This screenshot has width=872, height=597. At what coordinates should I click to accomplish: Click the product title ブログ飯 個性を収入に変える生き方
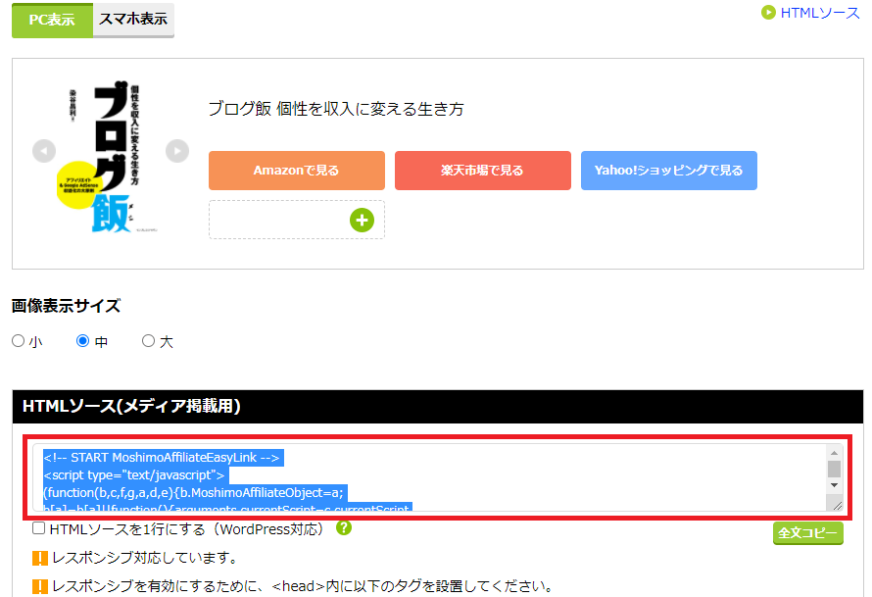pyautogui.click(x=336, y=109)
